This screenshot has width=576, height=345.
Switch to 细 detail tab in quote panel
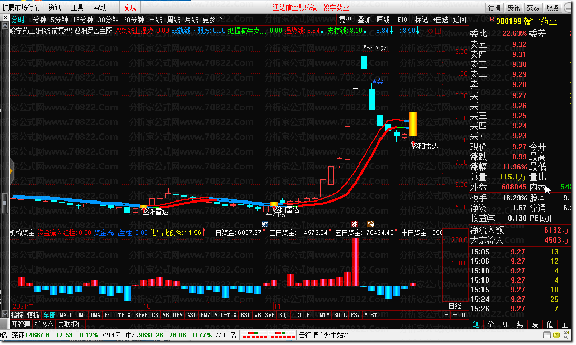click(x=506, y=324)
